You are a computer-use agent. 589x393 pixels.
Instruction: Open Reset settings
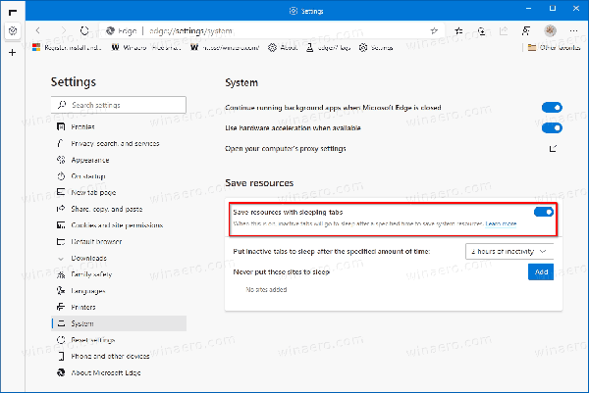click(119, 340)
